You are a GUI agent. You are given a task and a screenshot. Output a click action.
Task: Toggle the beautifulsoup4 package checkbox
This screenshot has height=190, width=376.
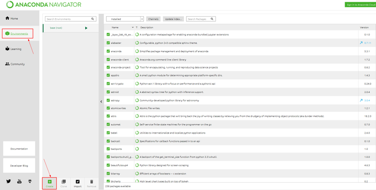108,165
